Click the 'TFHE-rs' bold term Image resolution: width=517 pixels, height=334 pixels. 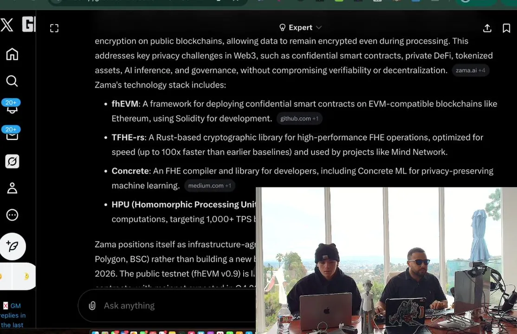[128, 137]
